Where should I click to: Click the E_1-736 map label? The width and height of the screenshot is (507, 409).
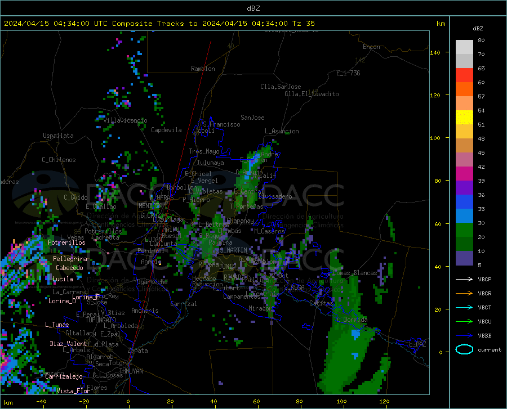348,73
